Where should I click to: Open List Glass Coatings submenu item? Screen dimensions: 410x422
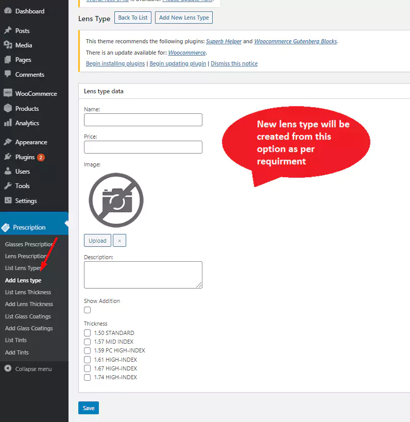(x=28, y=316)
